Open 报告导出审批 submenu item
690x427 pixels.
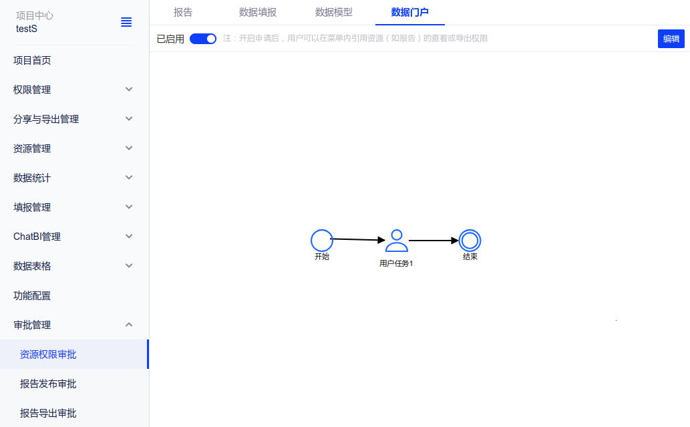pyautogui.click(x=48, y=413)
